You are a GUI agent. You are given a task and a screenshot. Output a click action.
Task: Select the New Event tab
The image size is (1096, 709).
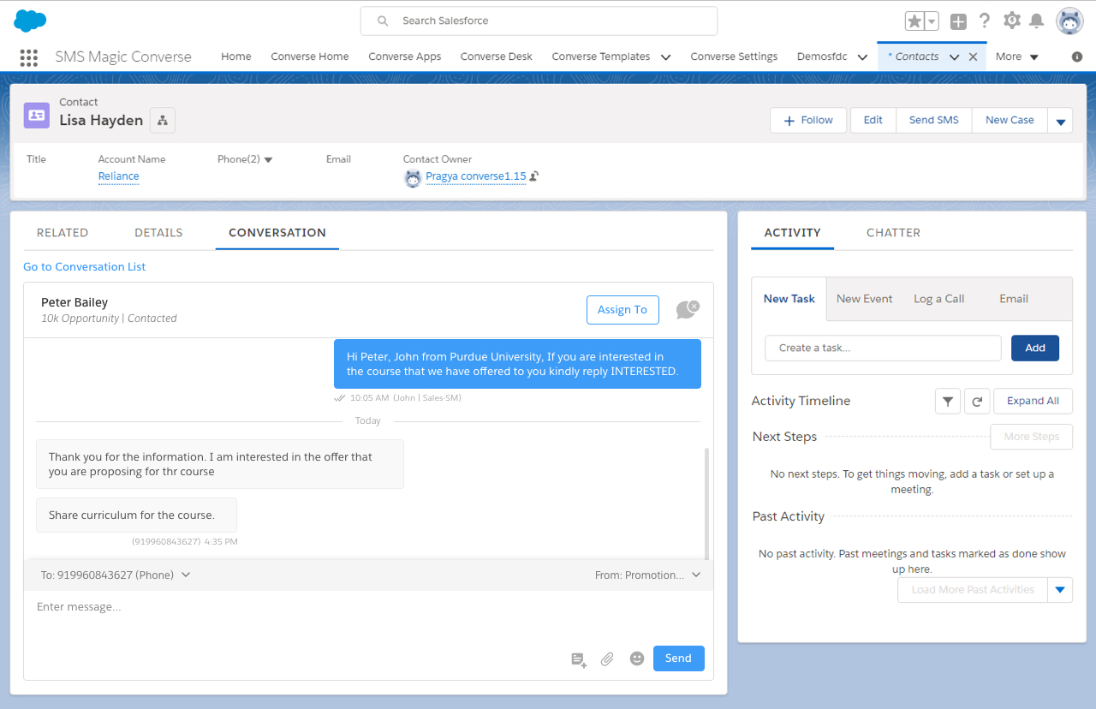864,299
